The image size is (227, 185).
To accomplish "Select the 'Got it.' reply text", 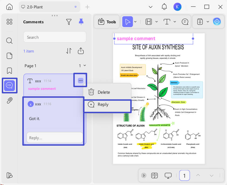I will [35, 119].
